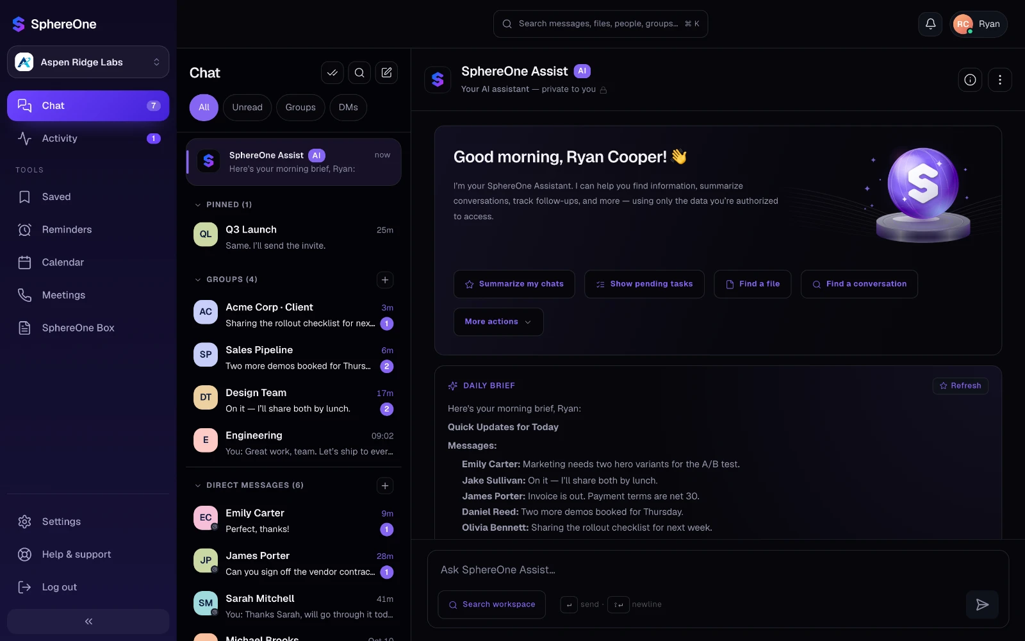This screenshot has width=1025, height=641.
Task: Open Meetings tool
Action: point(88,295)
